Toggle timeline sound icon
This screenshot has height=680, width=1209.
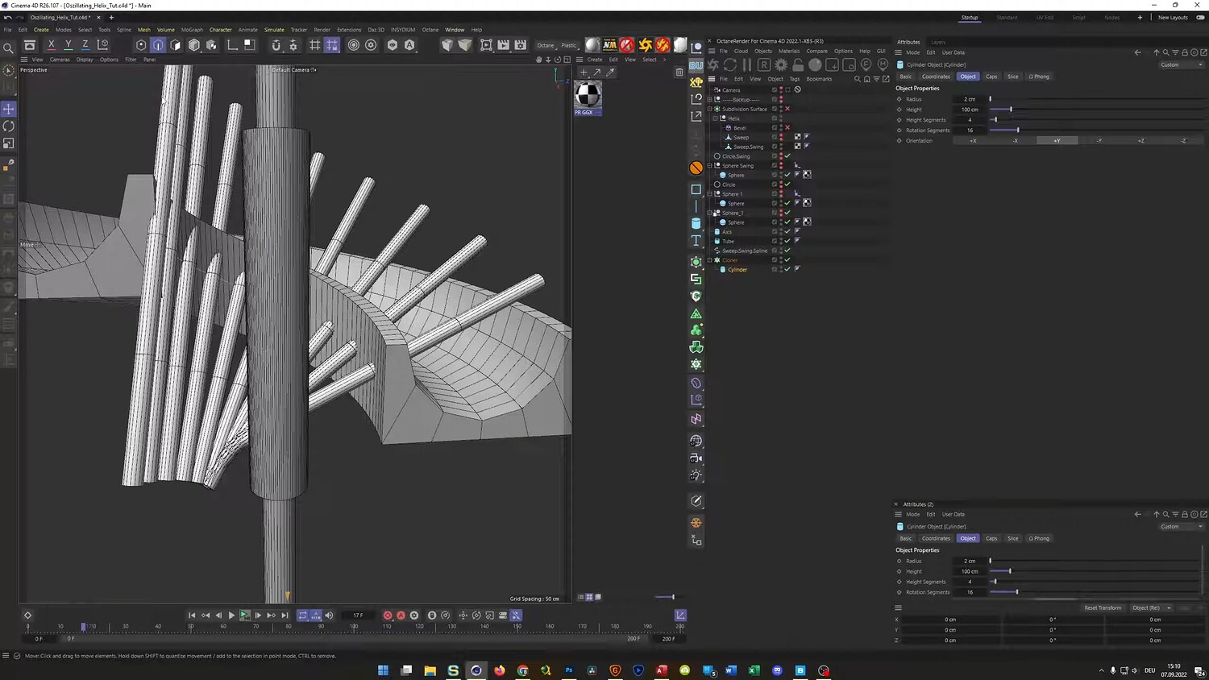pos(329,616)
